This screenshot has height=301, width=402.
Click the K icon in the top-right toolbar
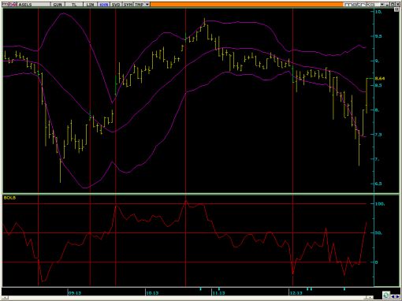(369, 5)
